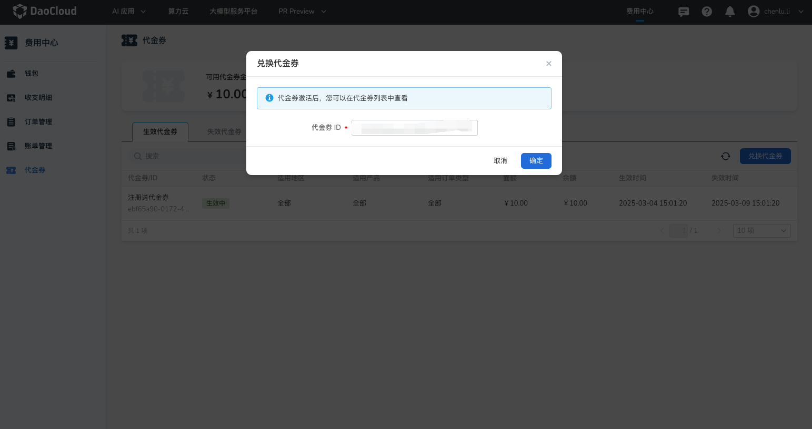Refresh the voucher list with the refresh icon
The width and height of the screenshot is (812, 429).
[x=725, y=156]
